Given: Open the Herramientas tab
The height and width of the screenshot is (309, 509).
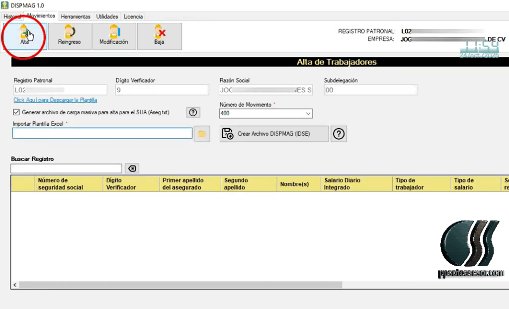Looking at the screenshot, I should pyautogui.click(x=76, y=17).
